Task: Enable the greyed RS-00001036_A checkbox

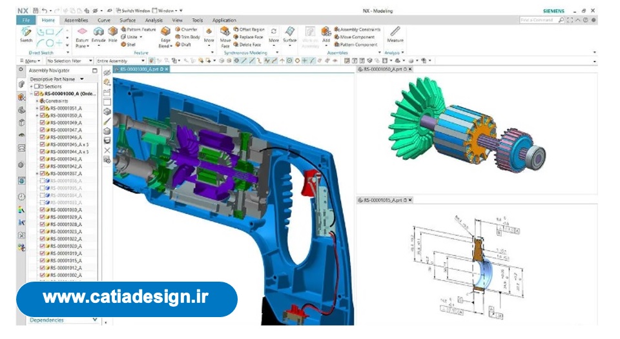Action: (x=43, y=181)
